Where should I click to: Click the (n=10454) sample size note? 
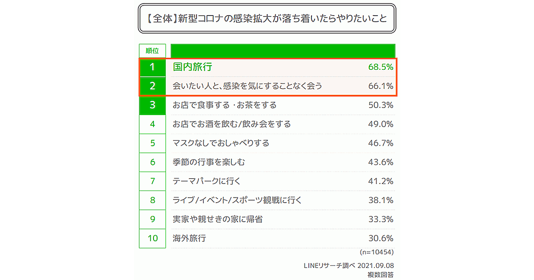click(x=376, y=252)
